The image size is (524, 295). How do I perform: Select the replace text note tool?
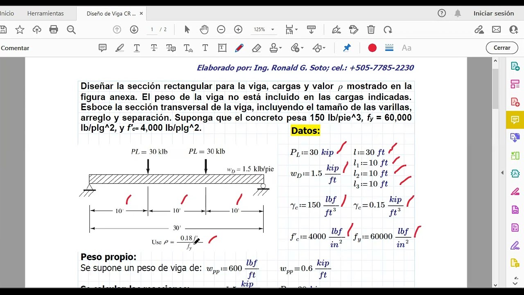(x=171, y=48)
